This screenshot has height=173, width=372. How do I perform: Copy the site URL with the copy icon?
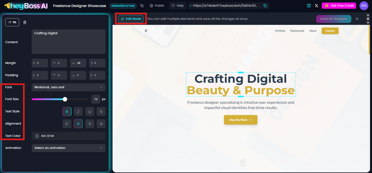click(x=265, y=6)
